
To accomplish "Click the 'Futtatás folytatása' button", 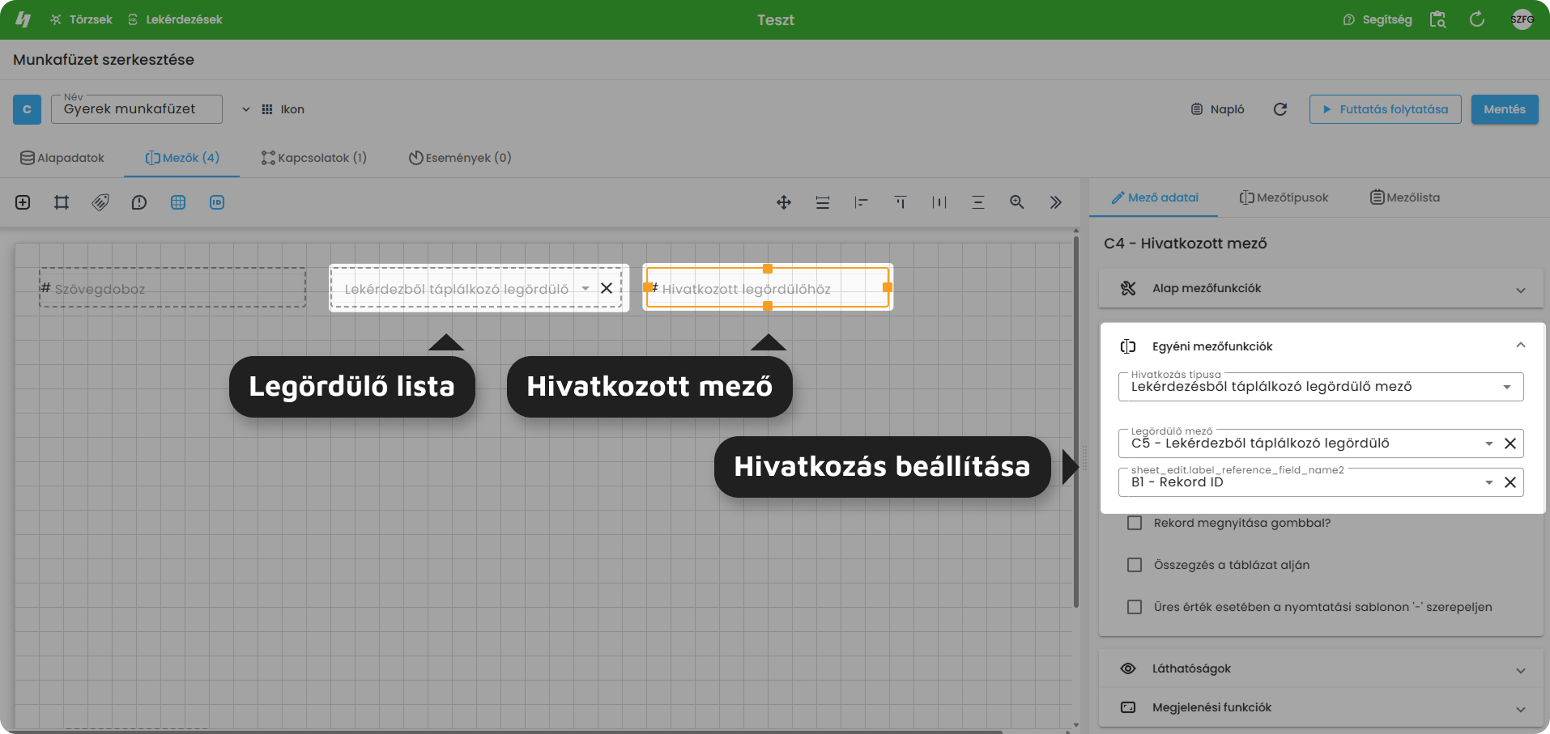I will (x=1385, y=109).
